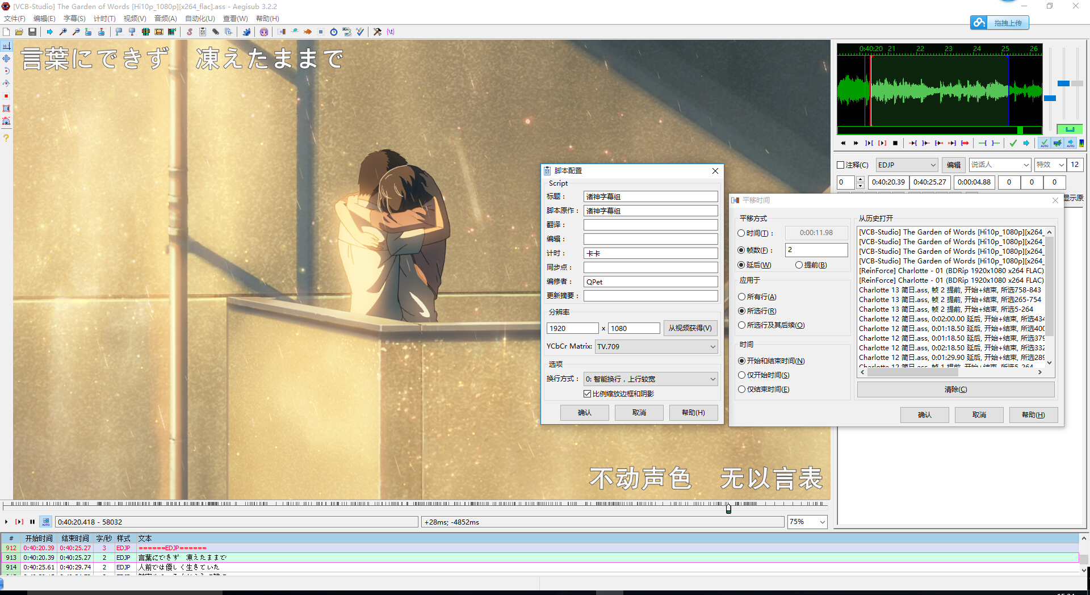Click the audio stop playback square icon

click(895, 143)
